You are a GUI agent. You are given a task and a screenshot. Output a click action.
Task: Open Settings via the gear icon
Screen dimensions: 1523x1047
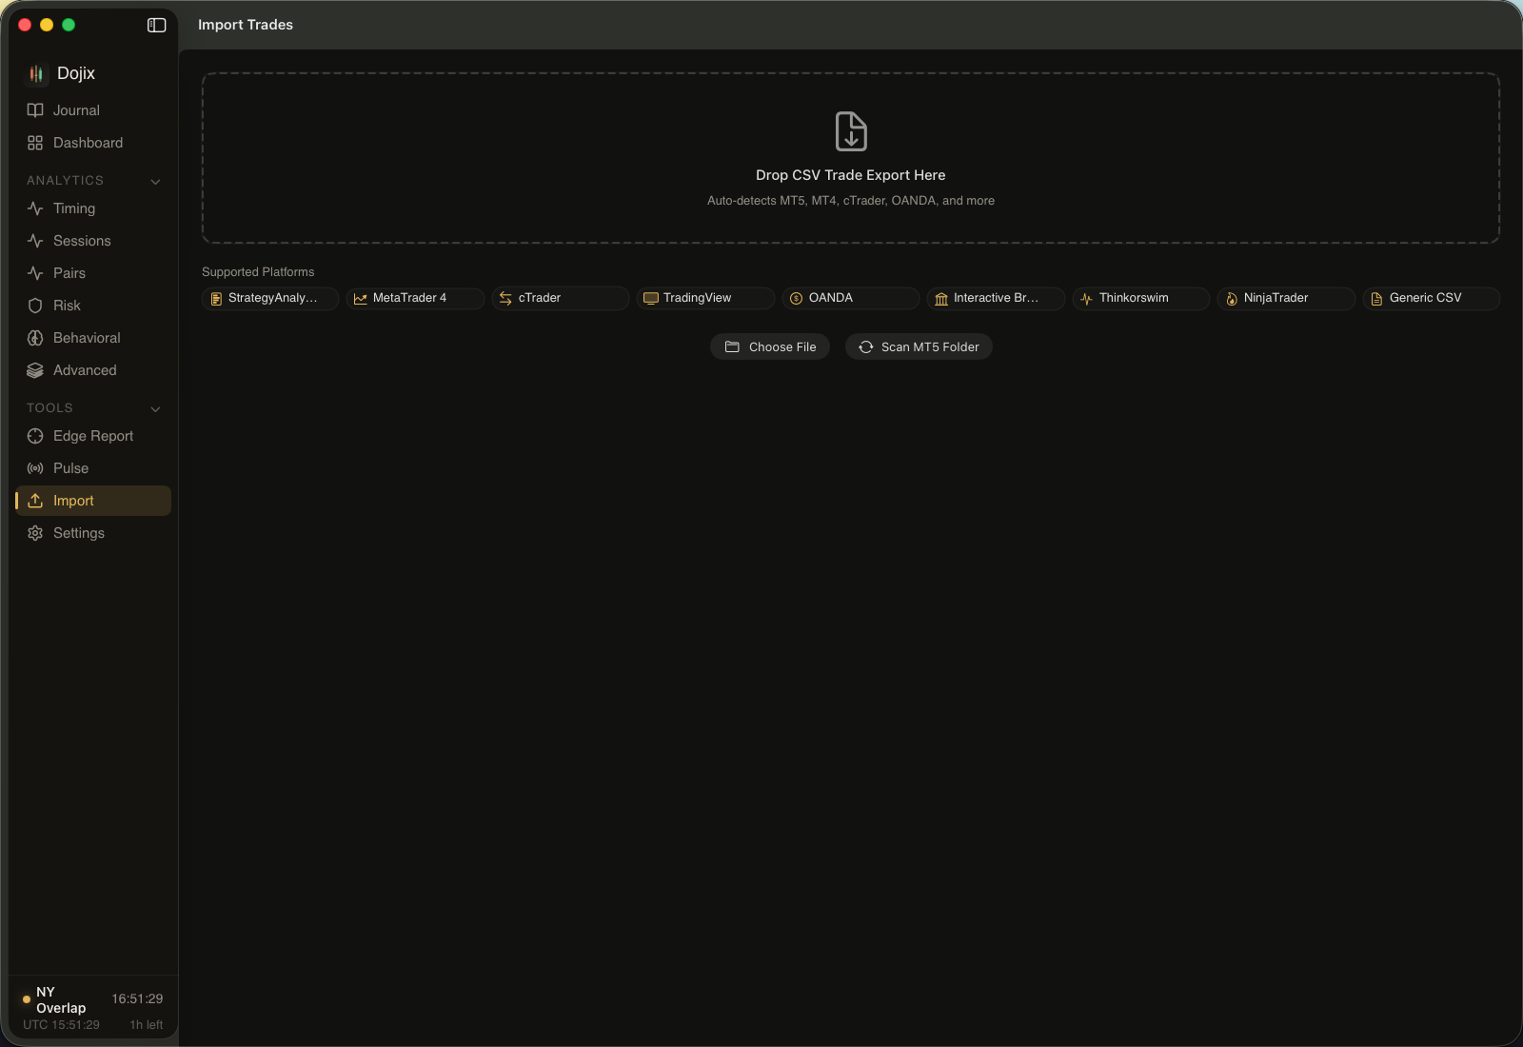[x=34, y=533]
